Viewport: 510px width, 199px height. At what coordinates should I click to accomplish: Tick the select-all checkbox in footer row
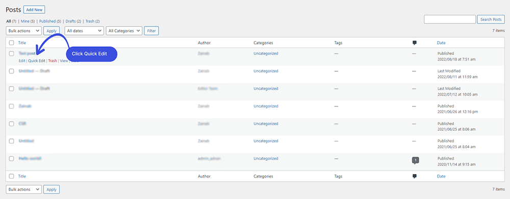[11, 176]
